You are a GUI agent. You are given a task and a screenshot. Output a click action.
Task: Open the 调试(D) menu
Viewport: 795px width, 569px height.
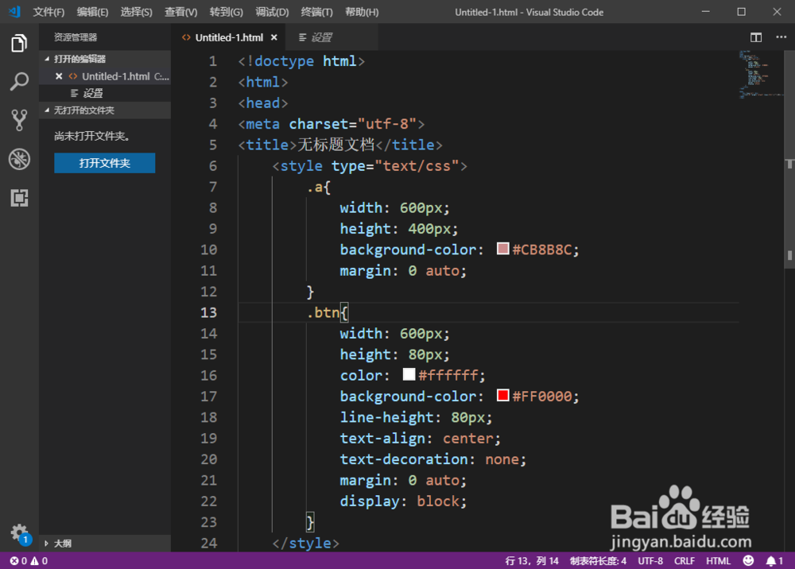pyautogui.click(x=272, y=12)
